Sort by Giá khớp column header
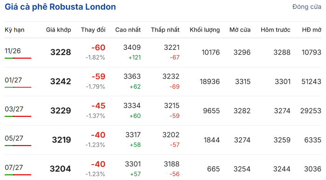Image resolution: width=326 pixels, height=180 pixels. (x=58, y=30)
